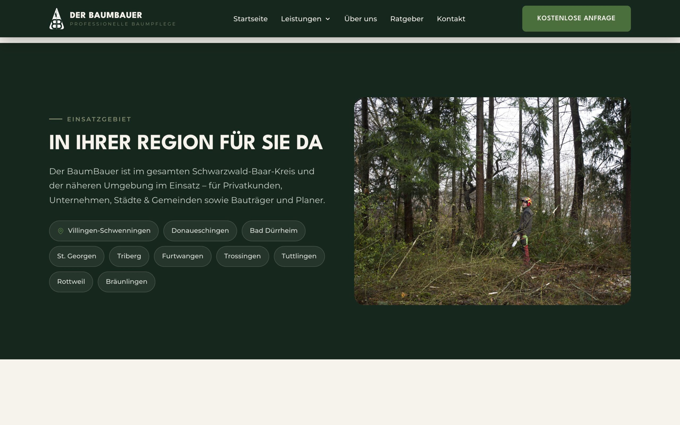Choose the St. Georgen chip

pyautogui.click(x=77, y=256)
